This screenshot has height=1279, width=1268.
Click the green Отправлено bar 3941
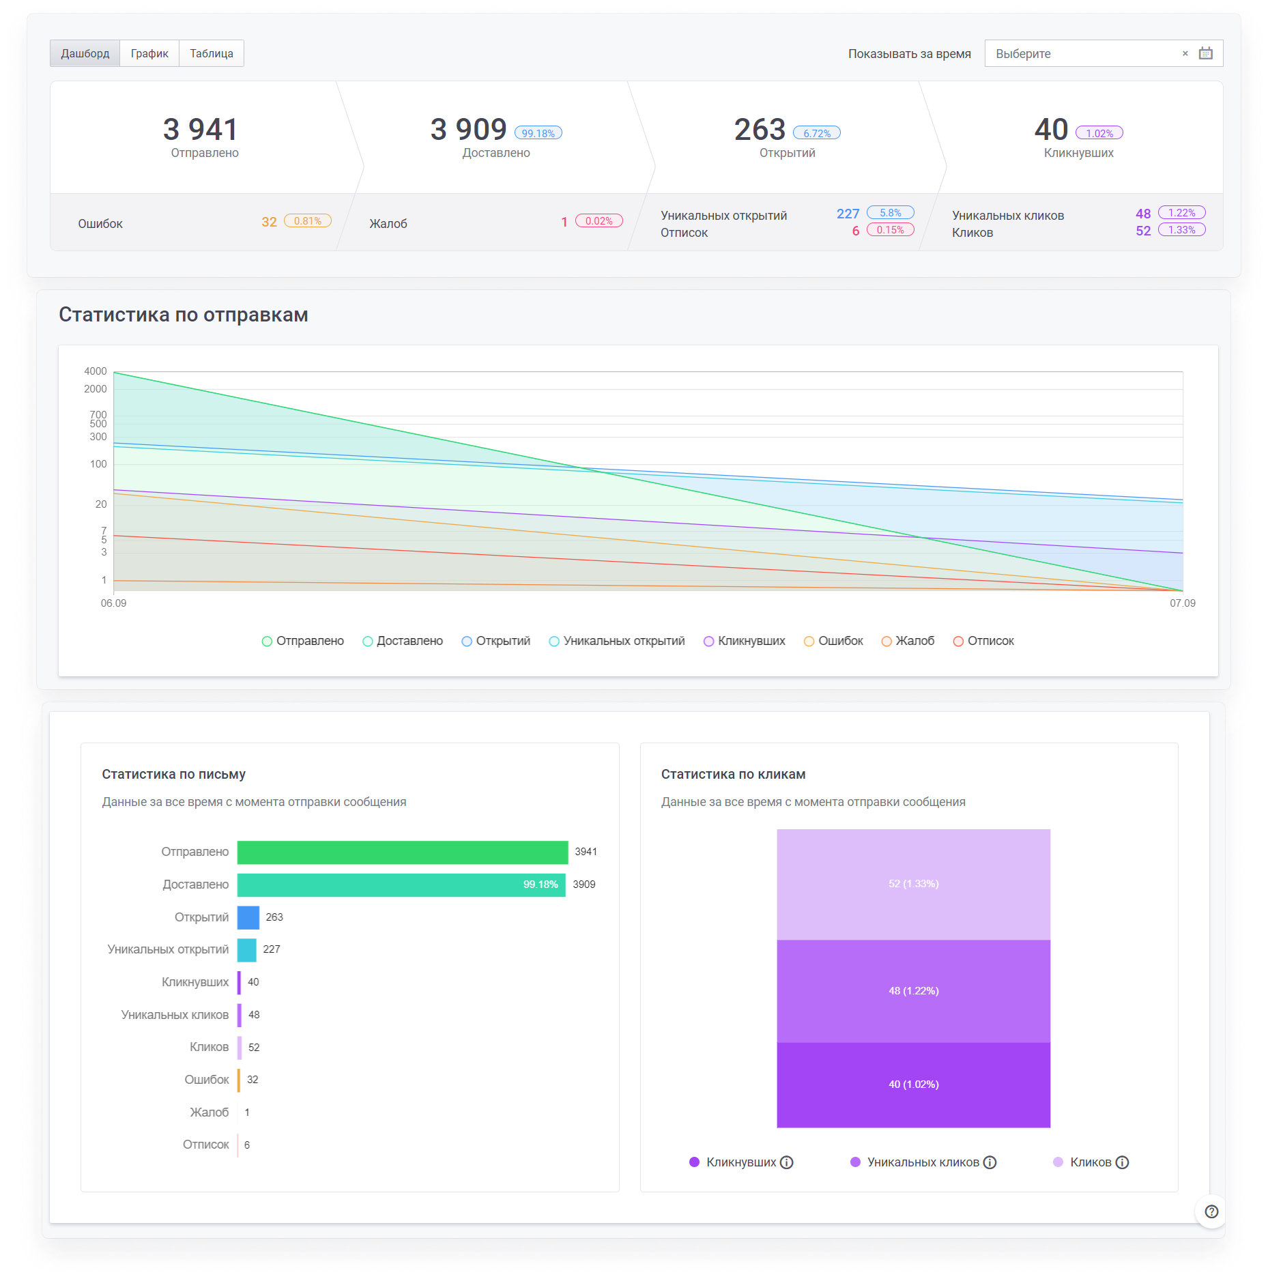tap(403, 852)
